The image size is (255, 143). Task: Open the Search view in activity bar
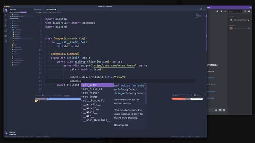click(x=6, y=15)
